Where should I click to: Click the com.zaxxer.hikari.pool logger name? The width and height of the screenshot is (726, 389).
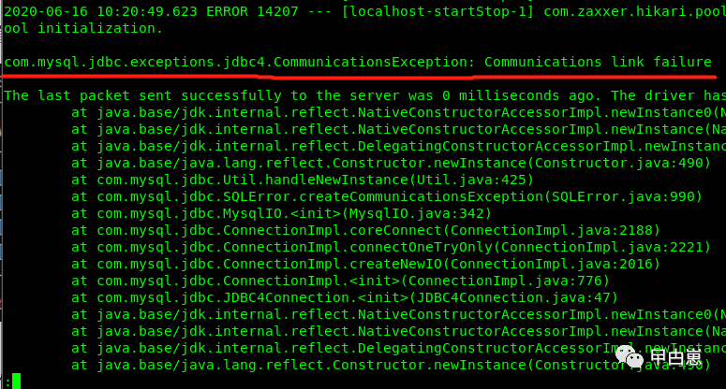(x=635, y=11)
